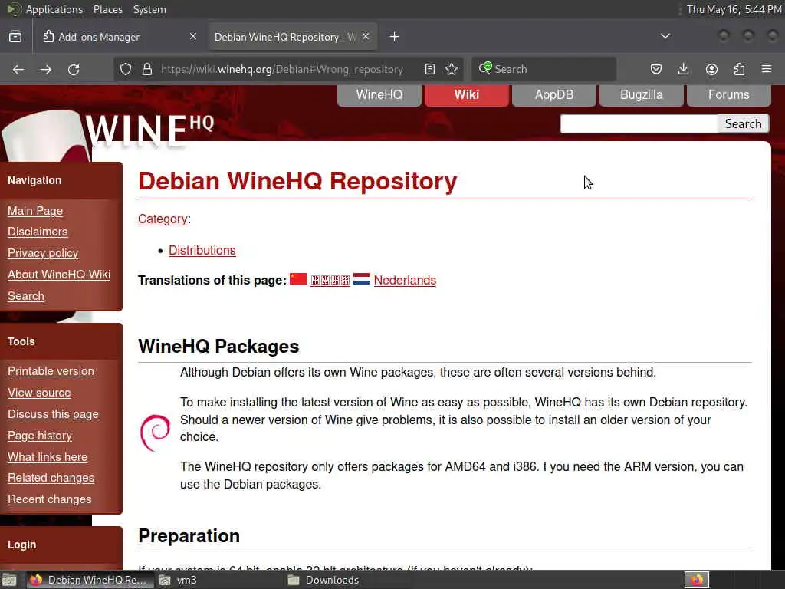Click the show desktop icon in bottom panel
Viewport: 785px width, 589px height.
[x=9, y=580]
